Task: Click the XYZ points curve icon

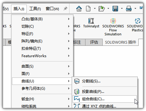Action: point(77,106)
